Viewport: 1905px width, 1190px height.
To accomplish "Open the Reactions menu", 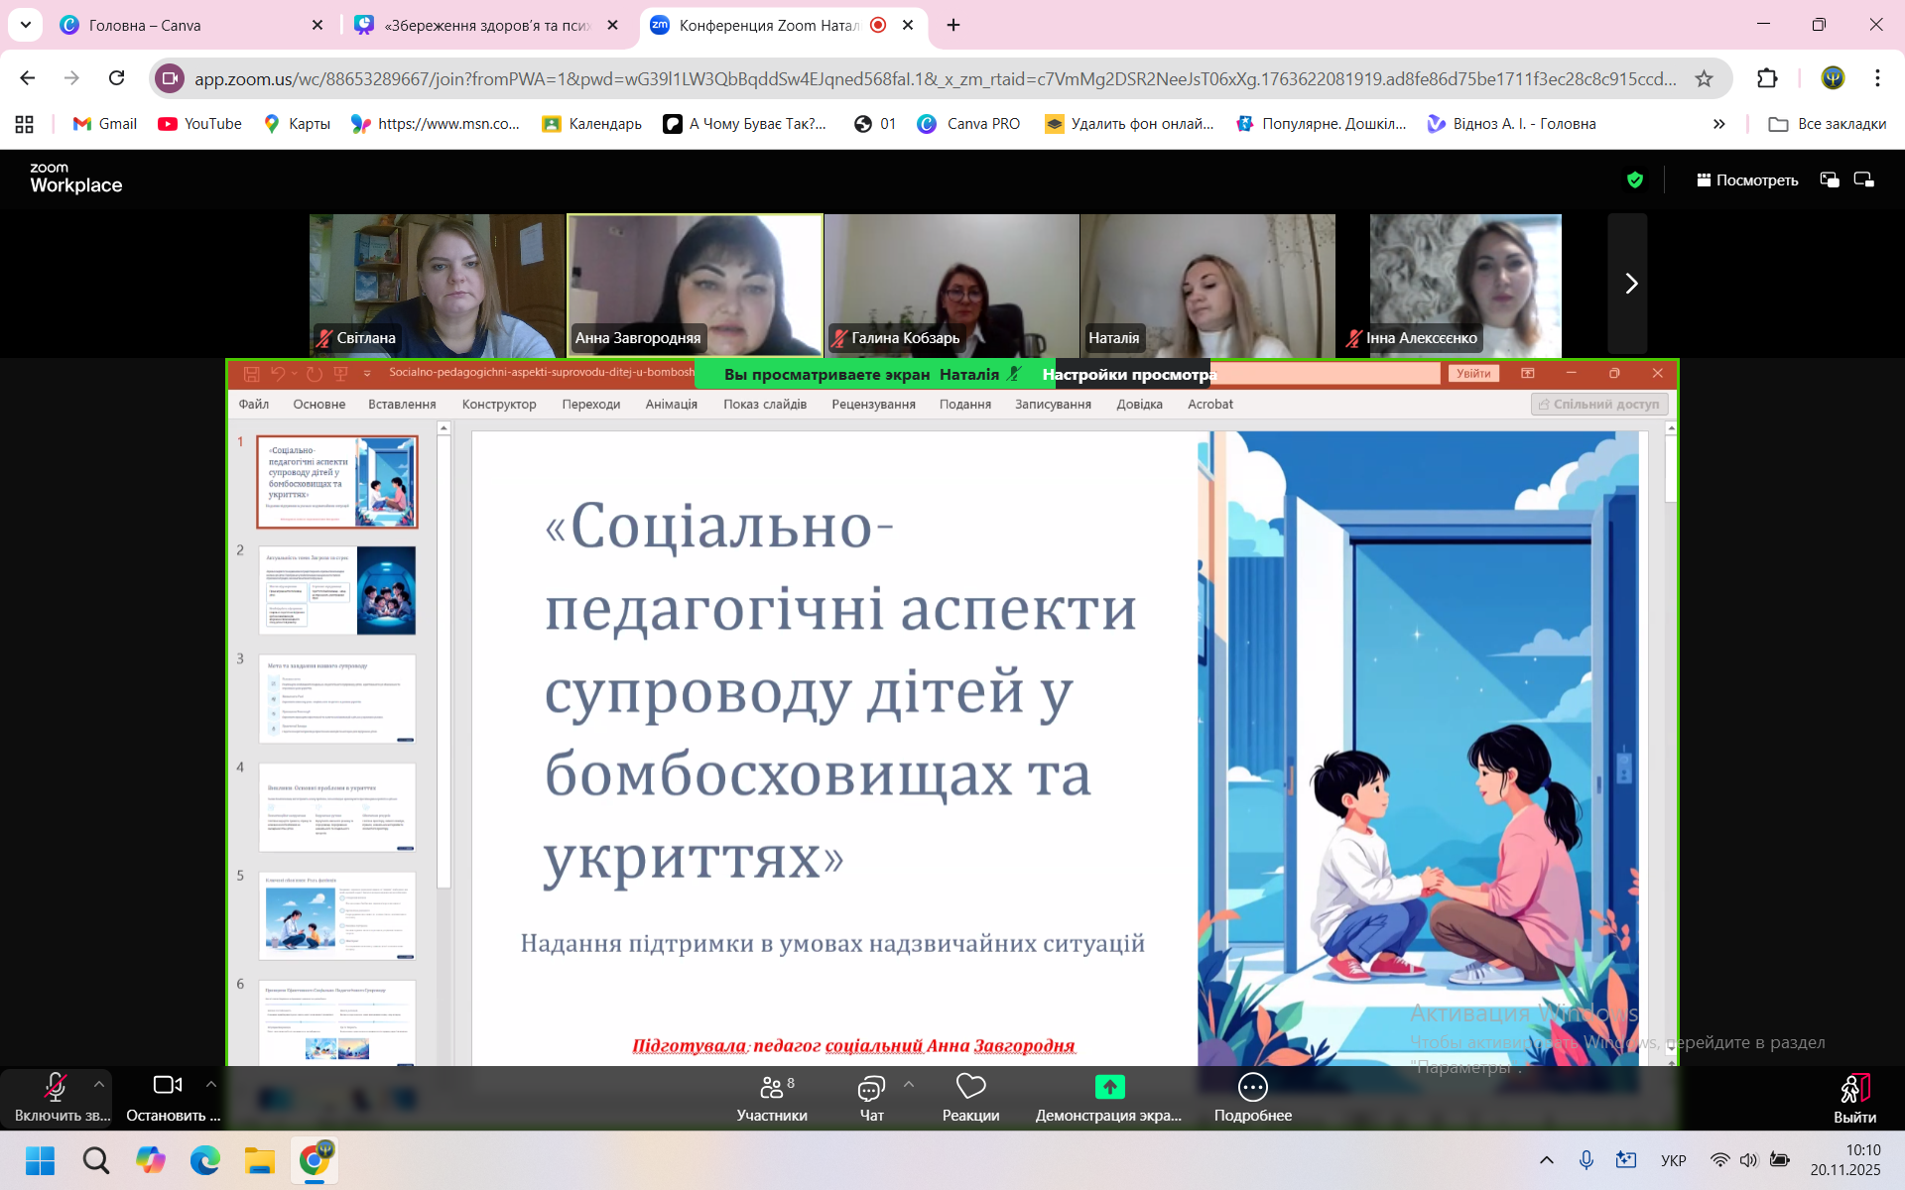I will tap(970, 1098).
